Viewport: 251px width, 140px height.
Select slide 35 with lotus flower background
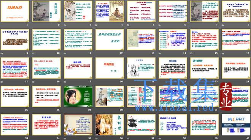click(x=78, y=125)
